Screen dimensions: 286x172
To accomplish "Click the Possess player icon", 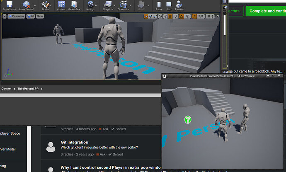I will pyautogui.click(x=179, y=6).
